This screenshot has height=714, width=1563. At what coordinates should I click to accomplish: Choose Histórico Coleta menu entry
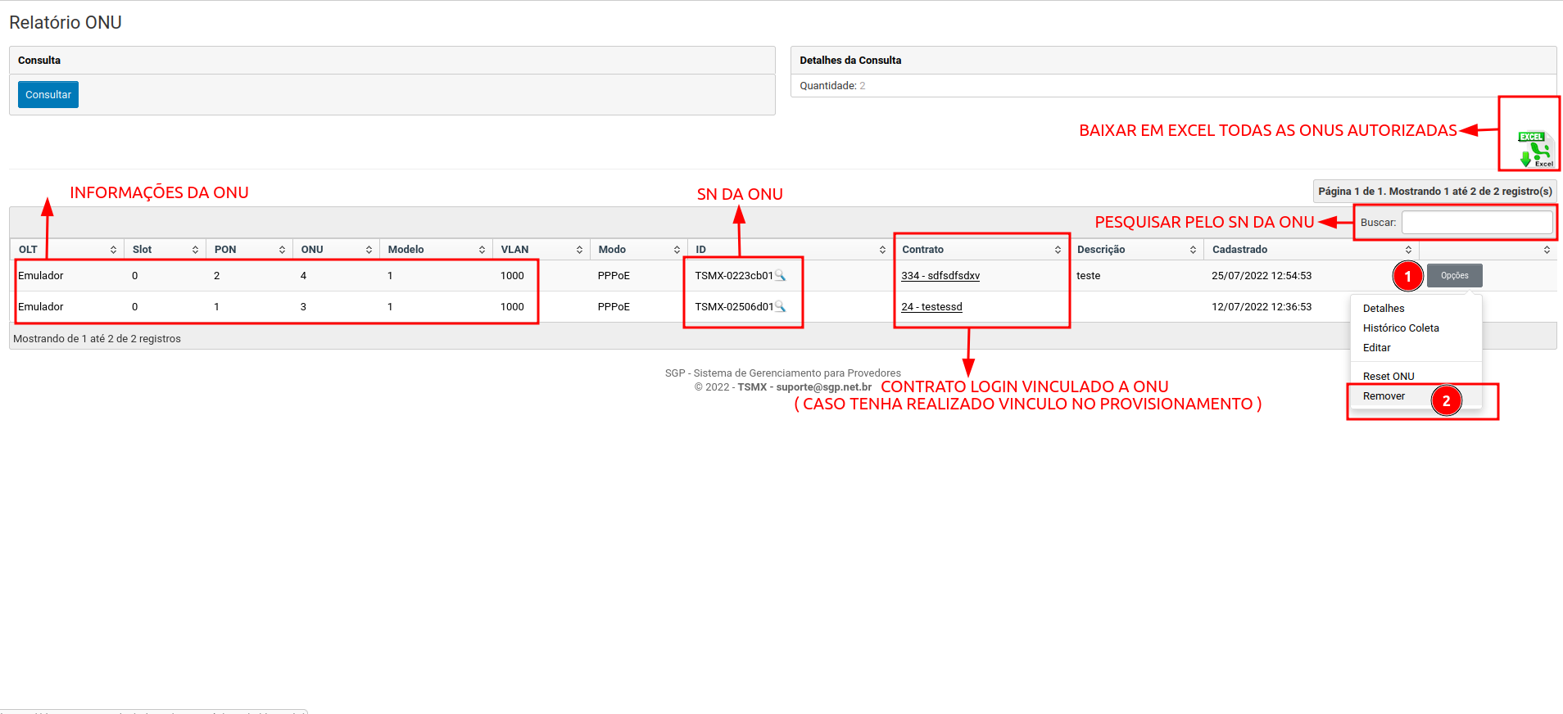coord(1401,328)
